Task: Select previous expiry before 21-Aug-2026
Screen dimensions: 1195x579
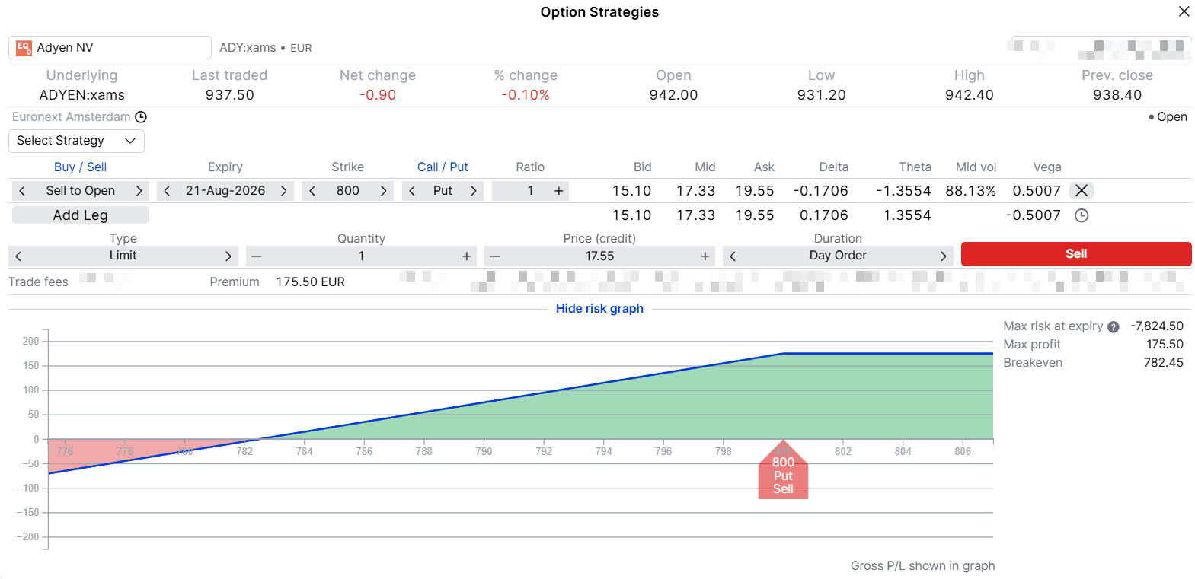Action: 167,191
